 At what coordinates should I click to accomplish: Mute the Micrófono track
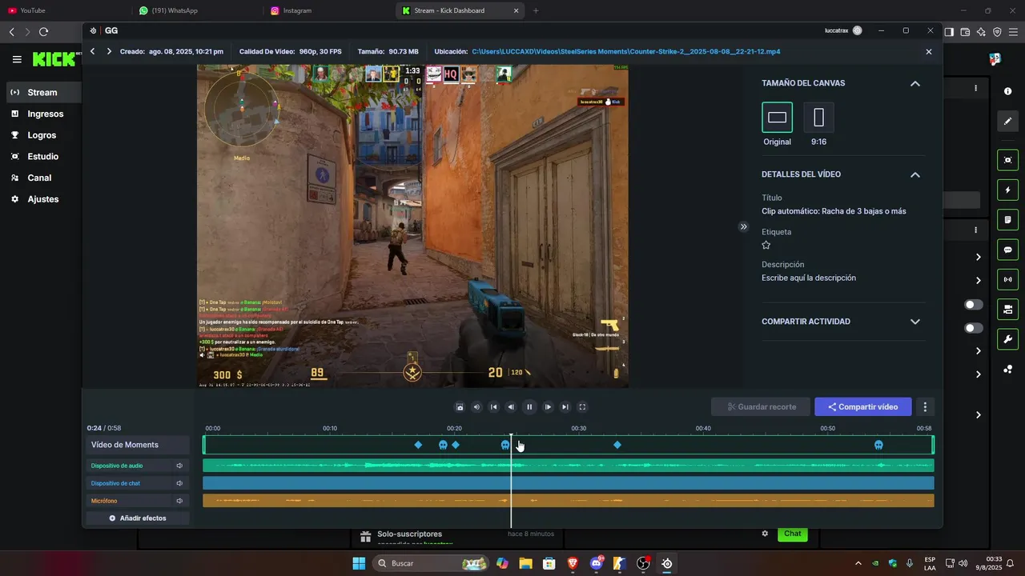click(179, 501)
